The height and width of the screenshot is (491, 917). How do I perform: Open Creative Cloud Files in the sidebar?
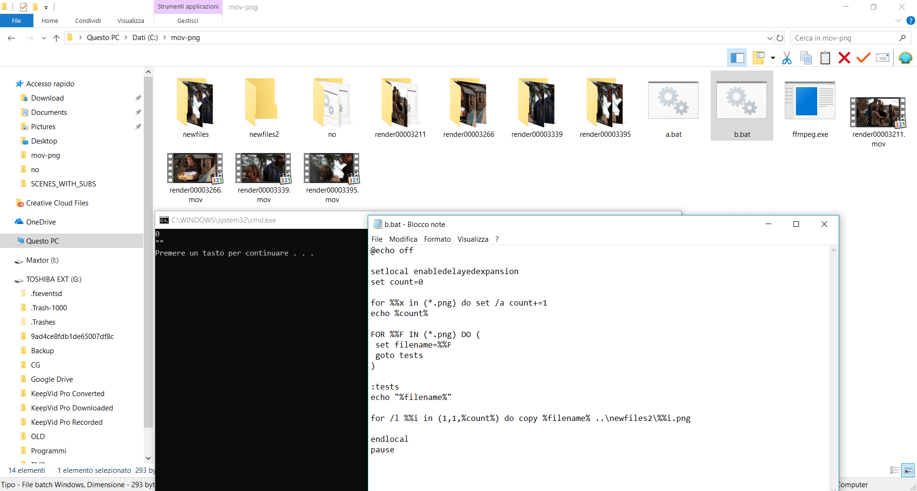tap(57, 203)
